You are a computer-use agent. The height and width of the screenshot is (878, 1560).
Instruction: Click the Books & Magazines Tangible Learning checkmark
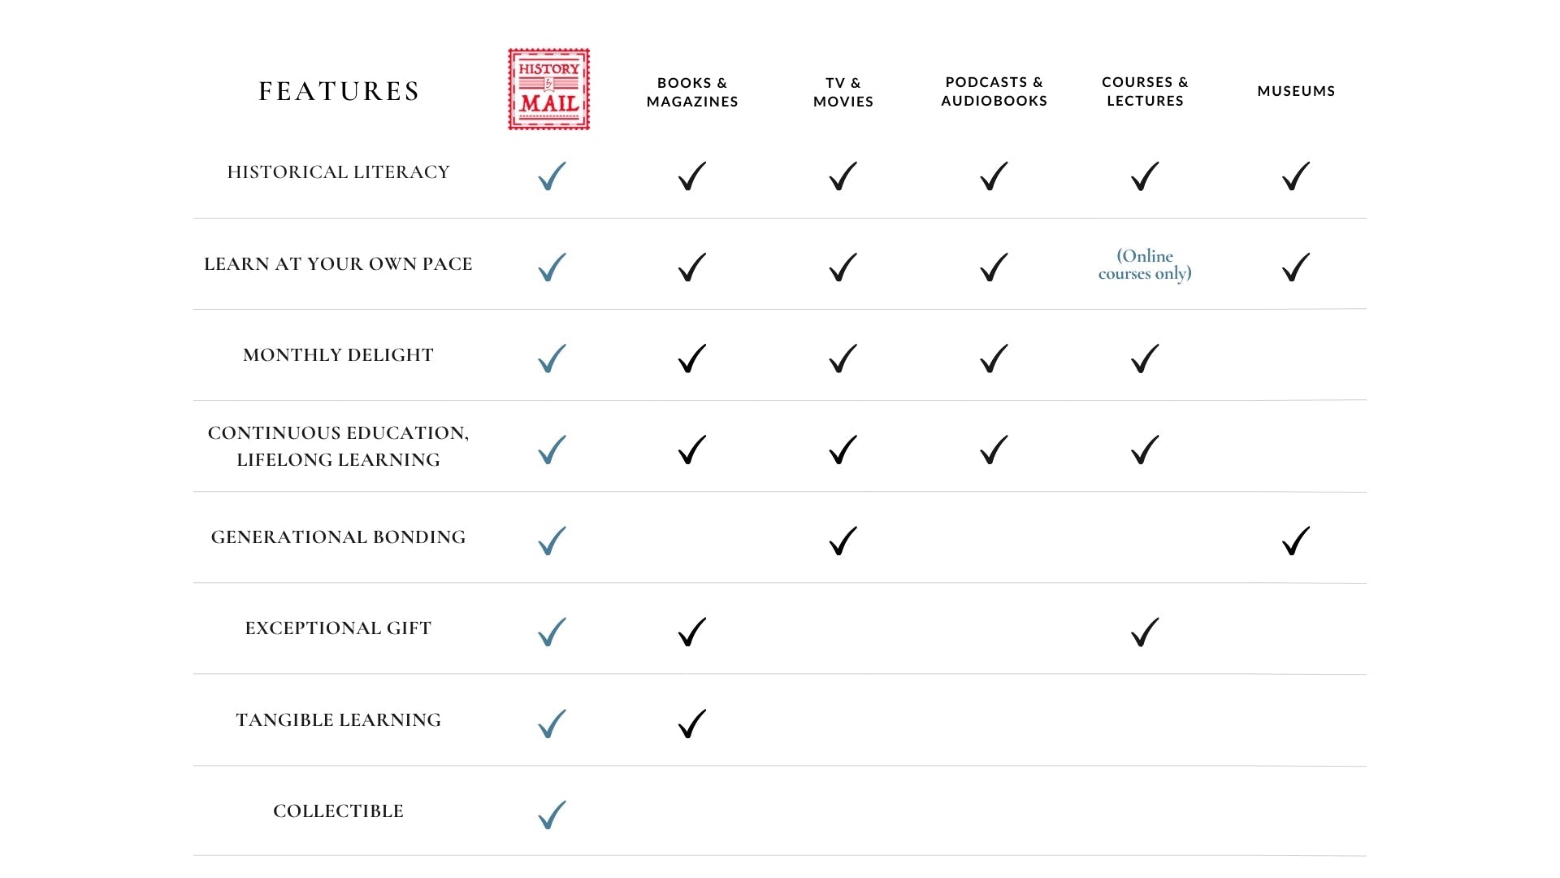[691, 723]
